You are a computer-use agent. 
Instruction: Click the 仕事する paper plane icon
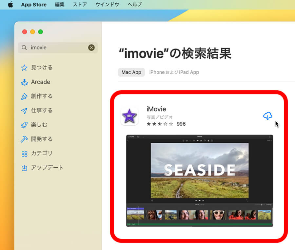click(24, 111)
